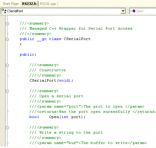The width and height of the screenshot is (156, 148).
Task: Collapse the Open a serial port comment
Action: tap(7, 91)
